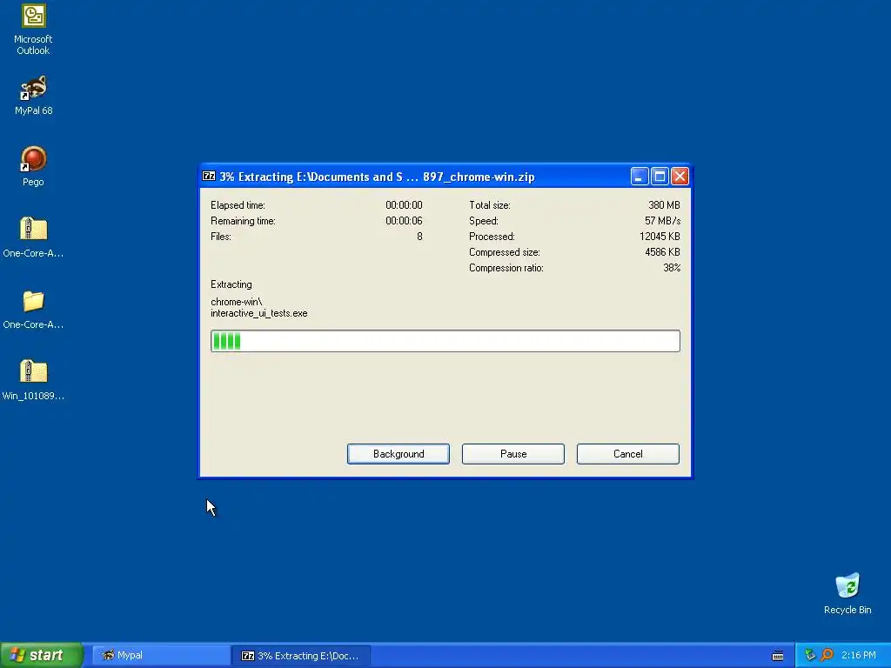Click the Processed value 12045 KB
The width and height of the screenshot is (891, 668).
click(660, 237)
